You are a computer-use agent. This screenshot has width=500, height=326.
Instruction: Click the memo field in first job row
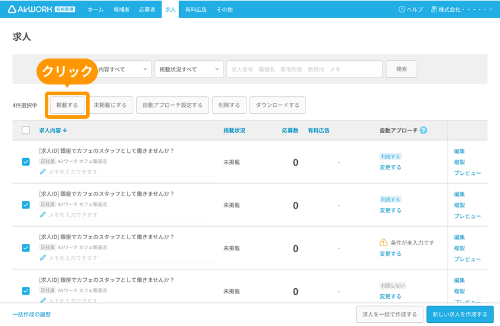(127, 172)
